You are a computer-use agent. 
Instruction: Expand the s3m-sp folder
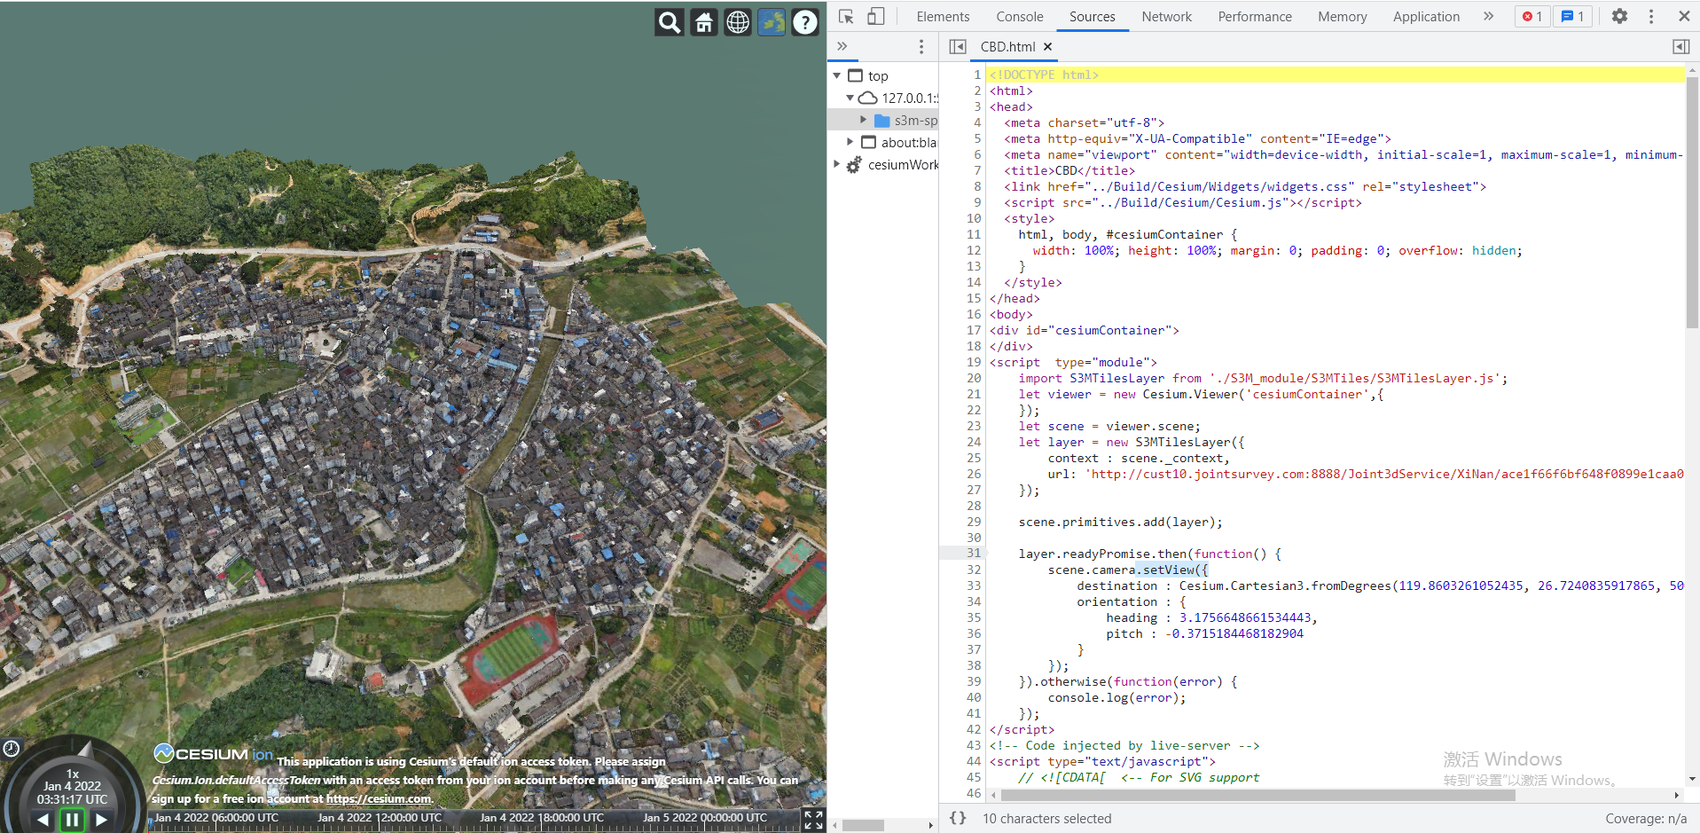[x=862, y=120]
